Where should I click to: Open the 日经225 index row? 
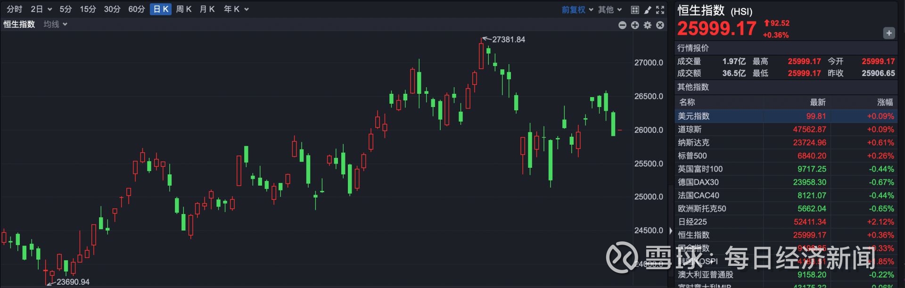(786, 222)
